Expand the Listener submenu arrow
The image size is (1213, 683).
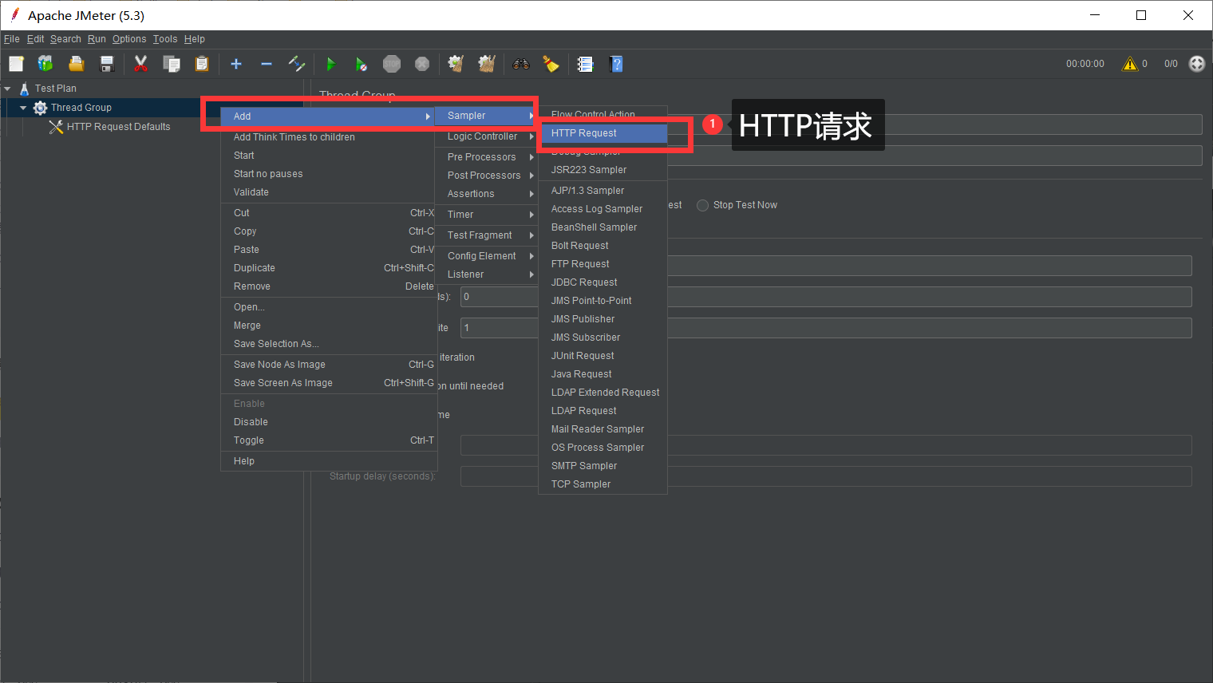(x=531, y=274)
